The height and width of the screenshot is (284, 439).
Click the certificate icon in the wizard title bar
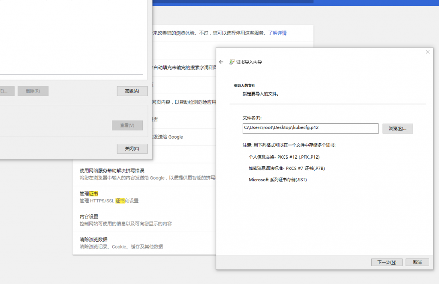[x=231, y=62]
